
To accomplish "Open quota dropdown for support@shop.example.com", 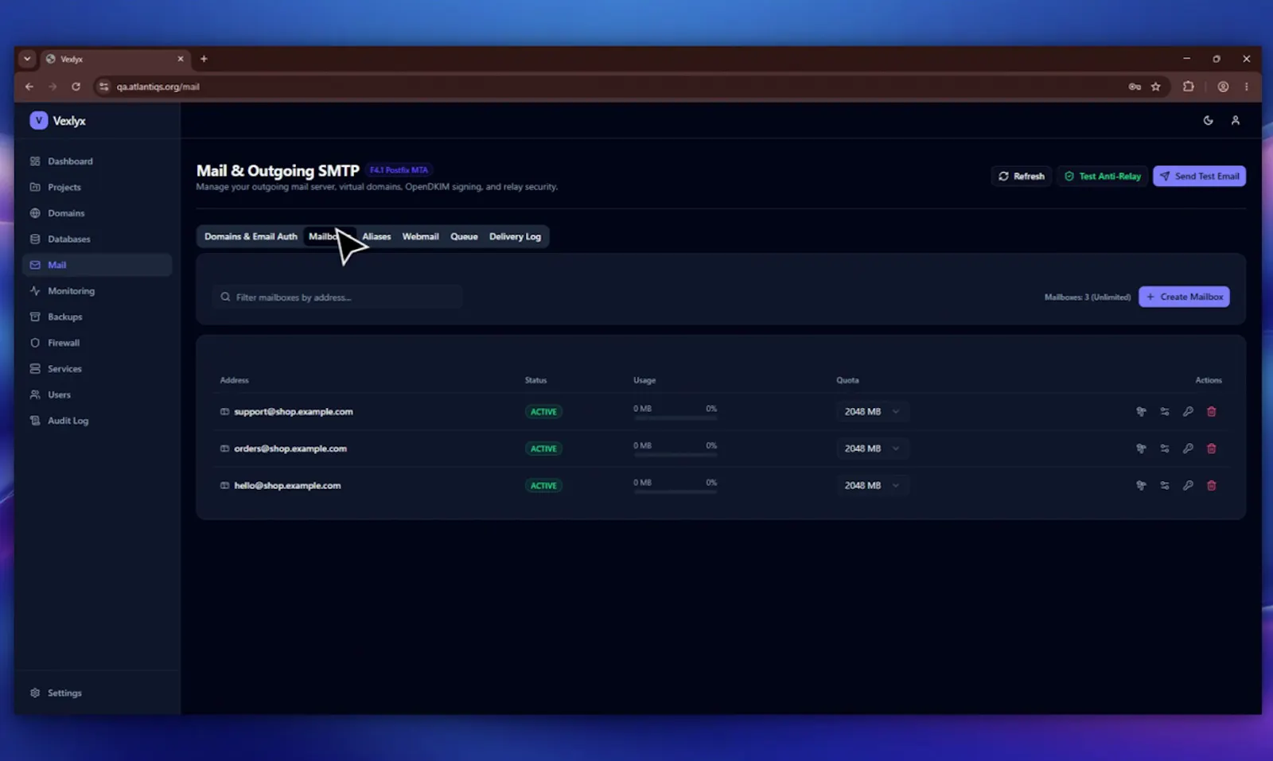I will 872,412.
